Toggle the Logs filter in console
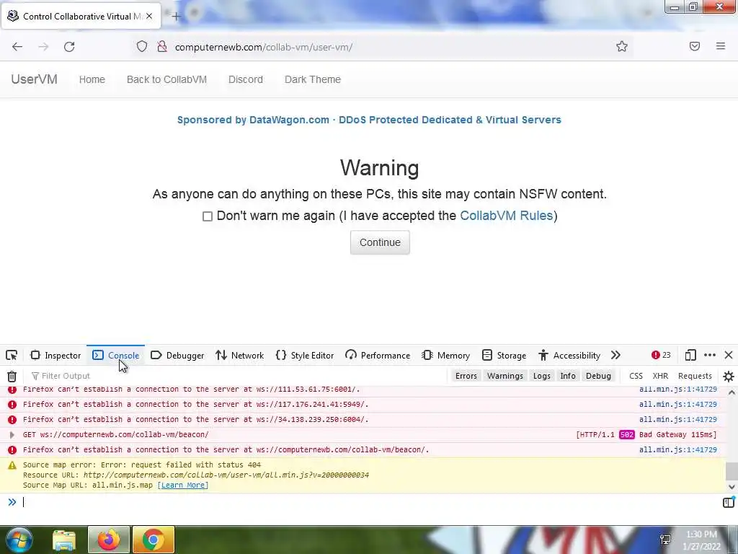 tap(542, 376)
